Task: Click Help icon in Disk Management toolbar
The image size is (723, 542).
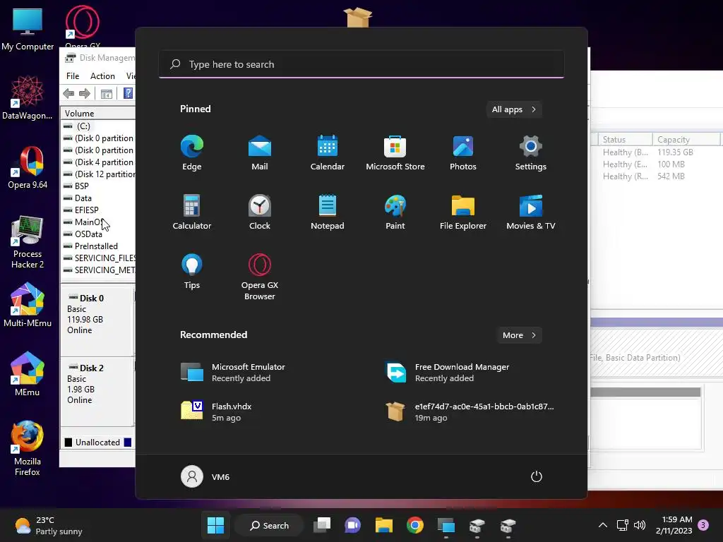Action: tap(129, 94)
